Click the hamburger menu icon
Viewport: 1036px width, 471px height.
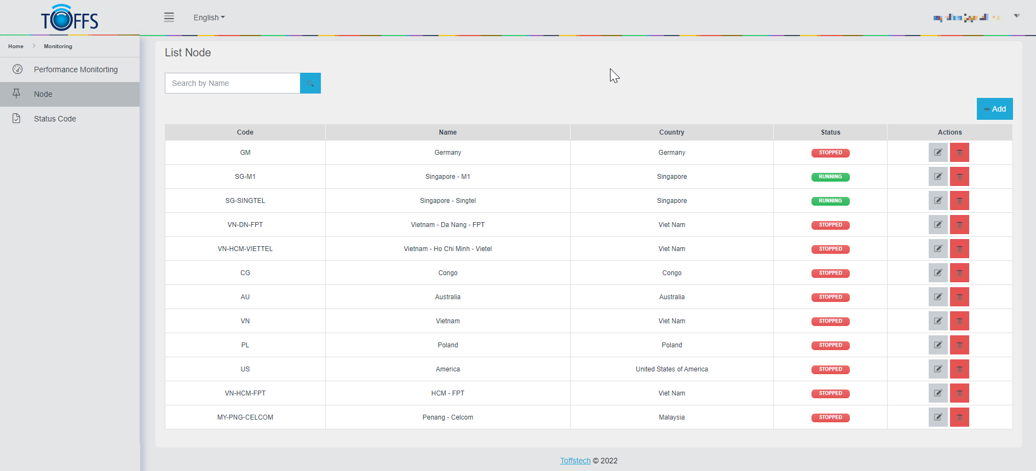169,18
